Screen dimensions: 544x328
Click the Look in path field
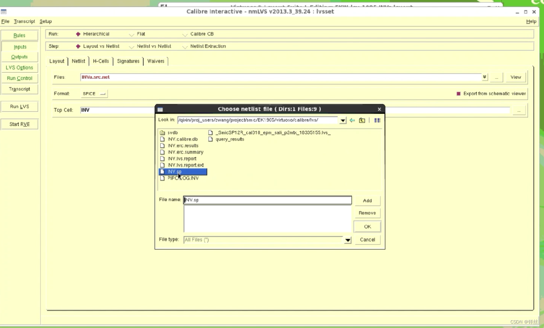(257, 120)
